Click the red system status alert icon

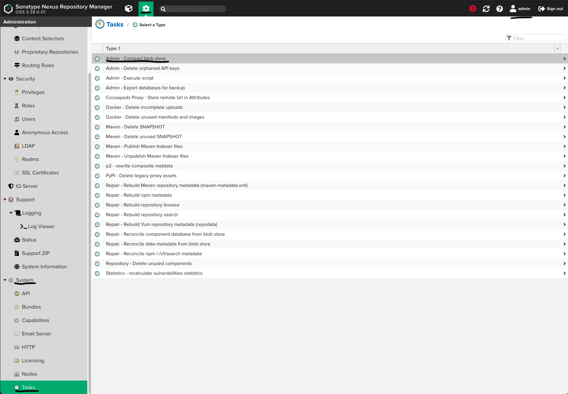[x=472, y=9]
